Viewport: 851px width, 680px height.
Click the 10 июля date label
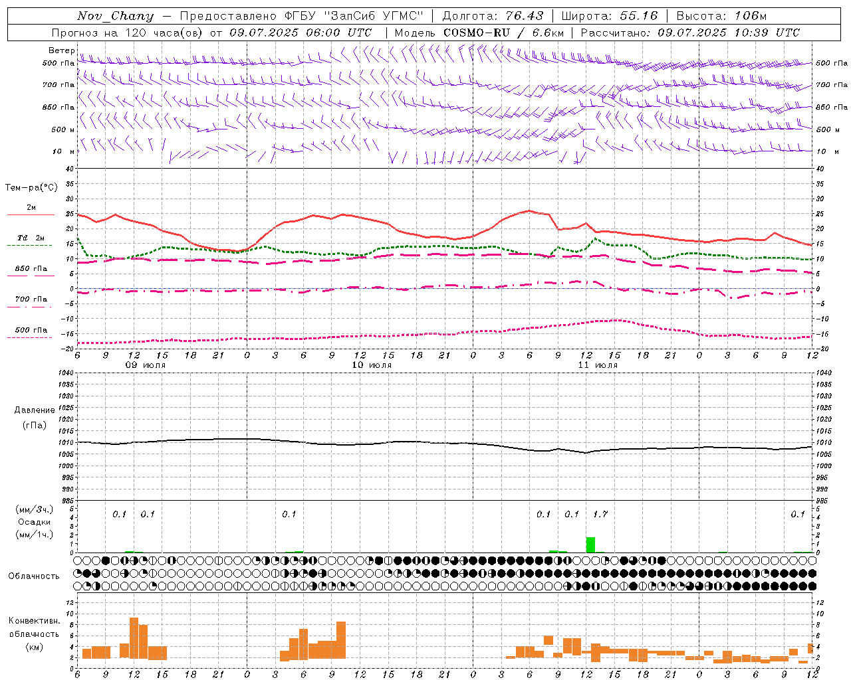click(372, 365)
